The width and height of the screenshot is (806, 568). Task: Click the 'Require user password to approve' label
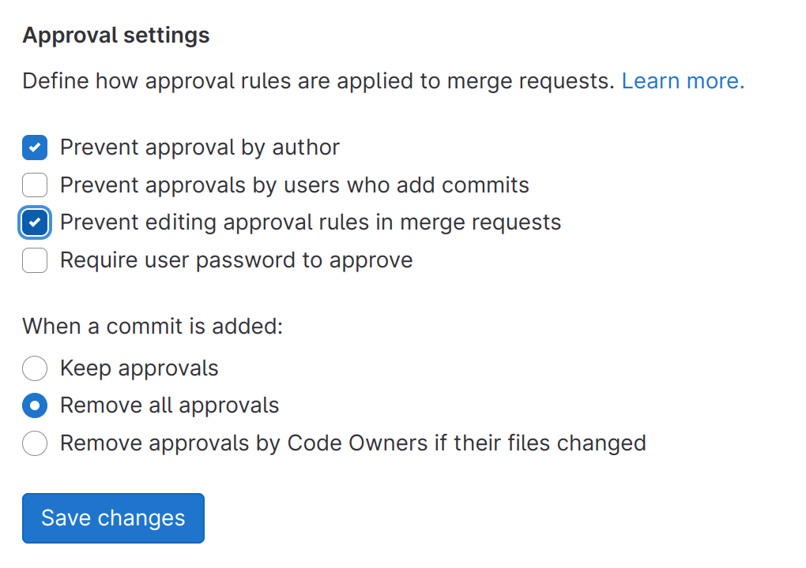click(236, 260)
